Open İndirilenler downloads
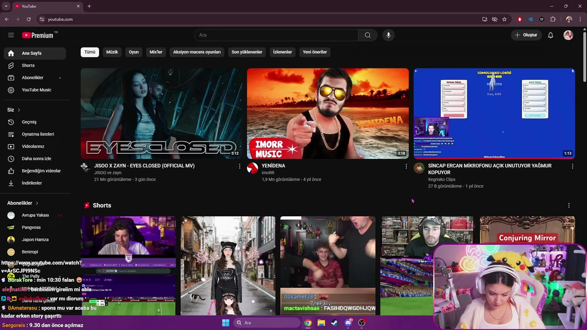This screenshot has width=587, height=330. (35, 183)
